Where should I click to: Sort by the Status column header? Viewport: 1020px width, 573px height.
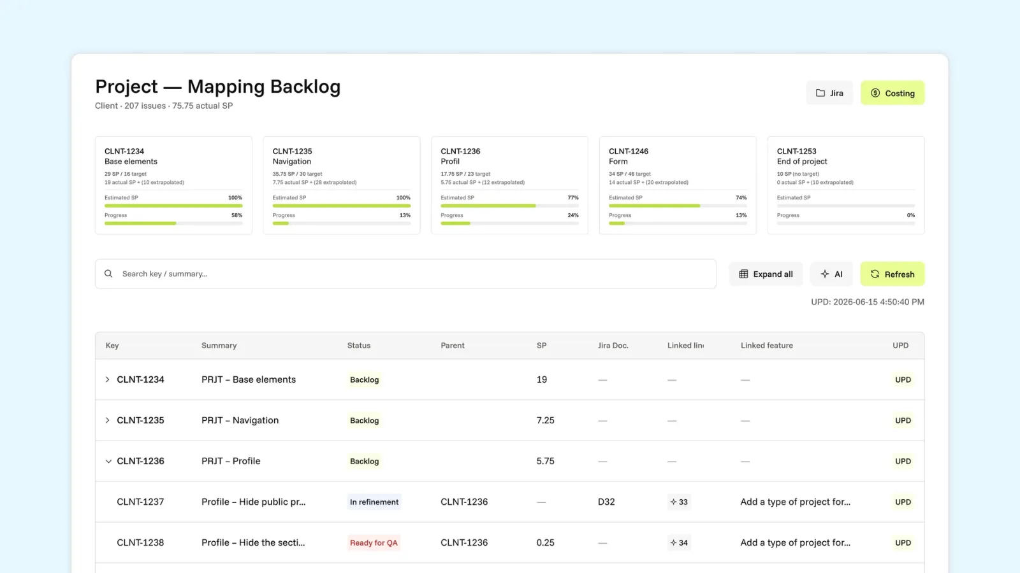(x=359, y=346)
